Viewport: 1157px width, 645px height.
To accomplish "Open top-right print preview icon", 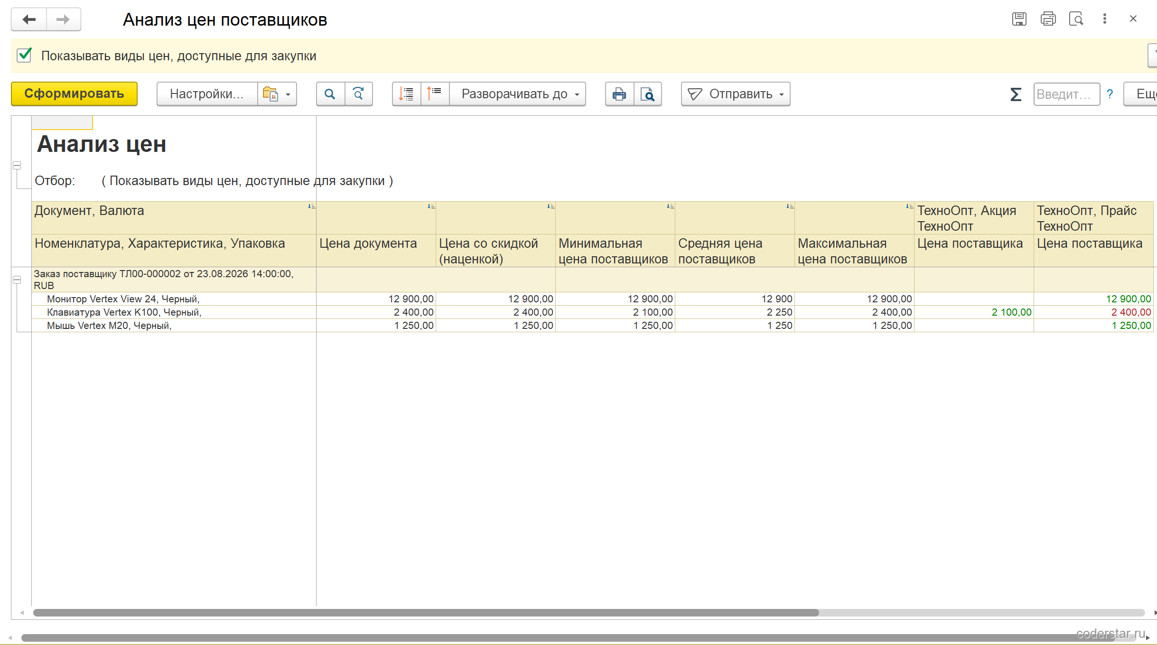I will (1076, 19).
